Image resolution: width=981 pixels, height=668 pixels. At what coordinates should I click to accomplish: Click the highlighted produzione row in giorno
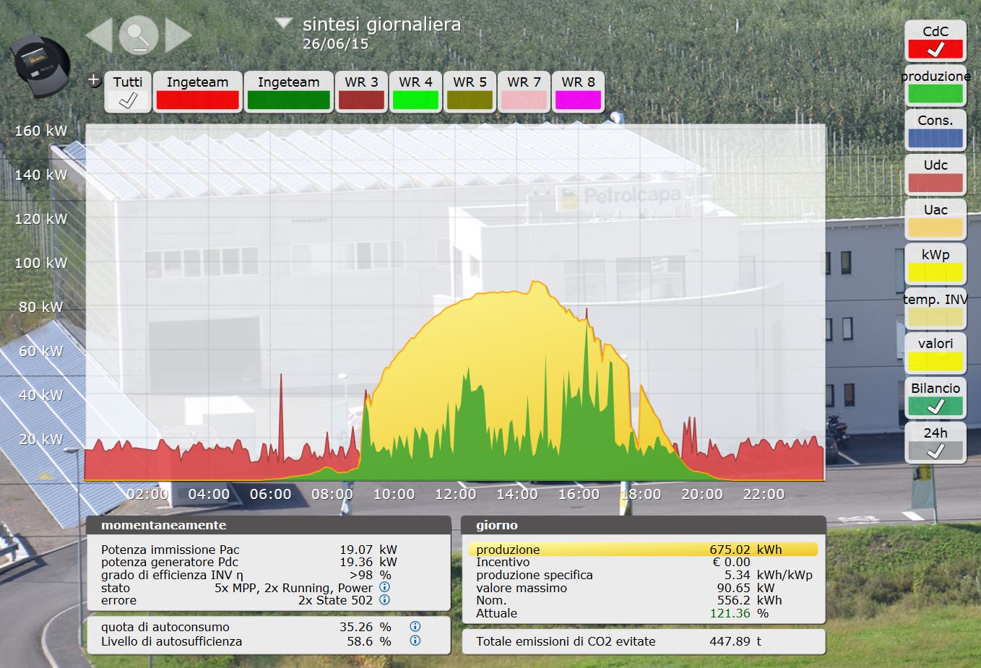tap(643, 550)
